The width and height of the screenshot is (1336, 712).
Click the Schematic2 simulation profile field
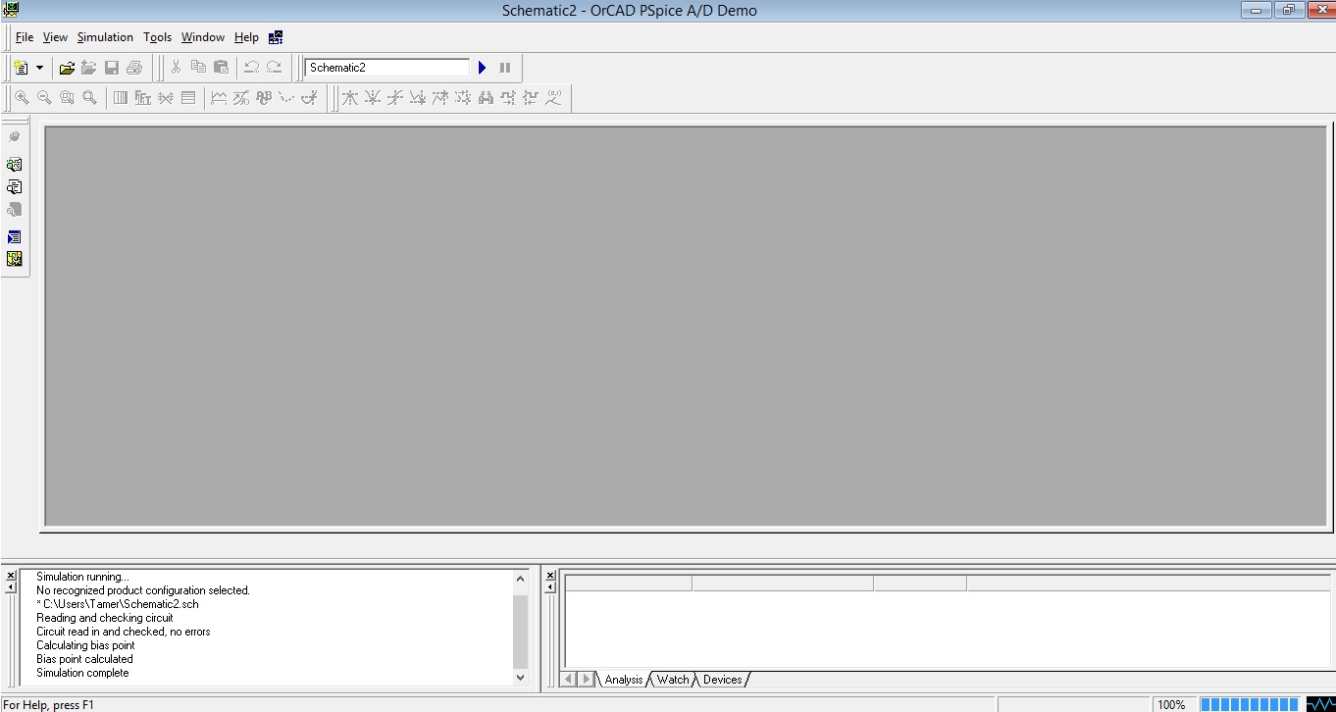[387, 68]
